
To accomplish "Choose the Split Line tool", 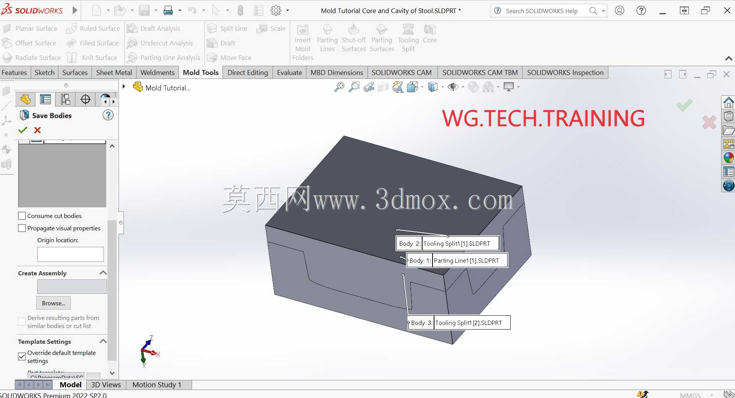I will click(x=227, y=28).
